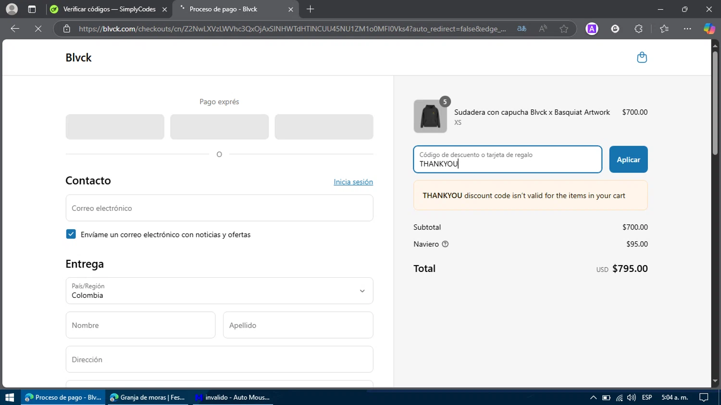721x405 pixels.
Task: Open the browser extensions puzzle icon
Action: 638,29
